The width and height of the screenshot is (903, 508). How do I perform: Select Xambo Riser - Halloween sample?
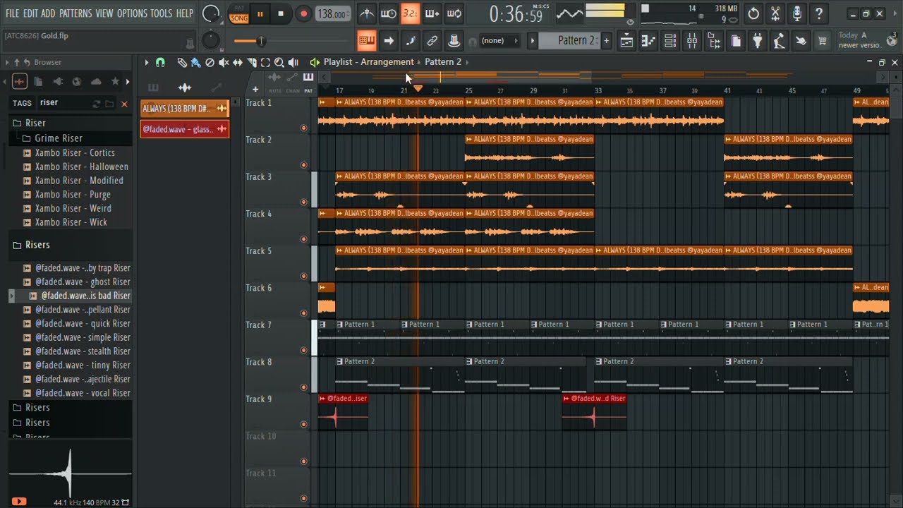pos(81,167)
